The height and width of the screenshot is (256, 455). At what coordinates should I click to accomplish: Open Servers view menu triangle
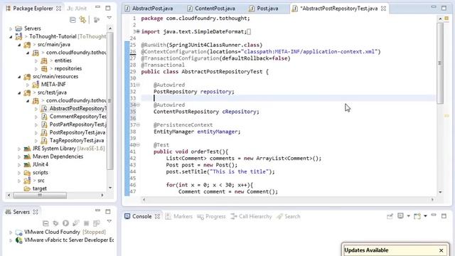109,222
